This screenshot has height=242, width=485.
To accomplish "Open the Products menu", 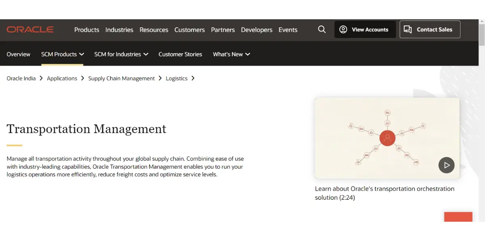I will tap(86, 30).
